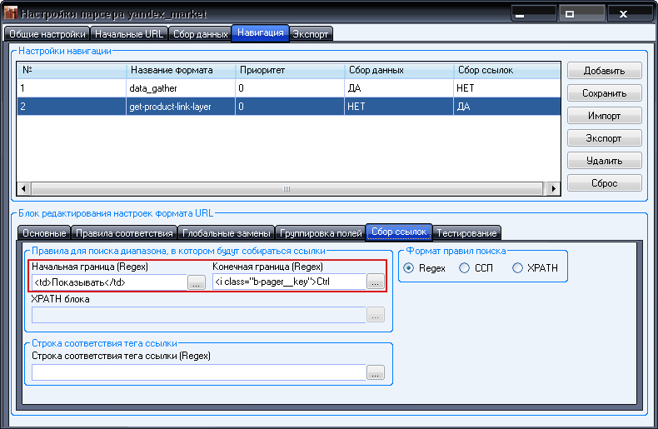The image size is (658, 429).
Task: Click the app icon in title bar
Action: 11,14
